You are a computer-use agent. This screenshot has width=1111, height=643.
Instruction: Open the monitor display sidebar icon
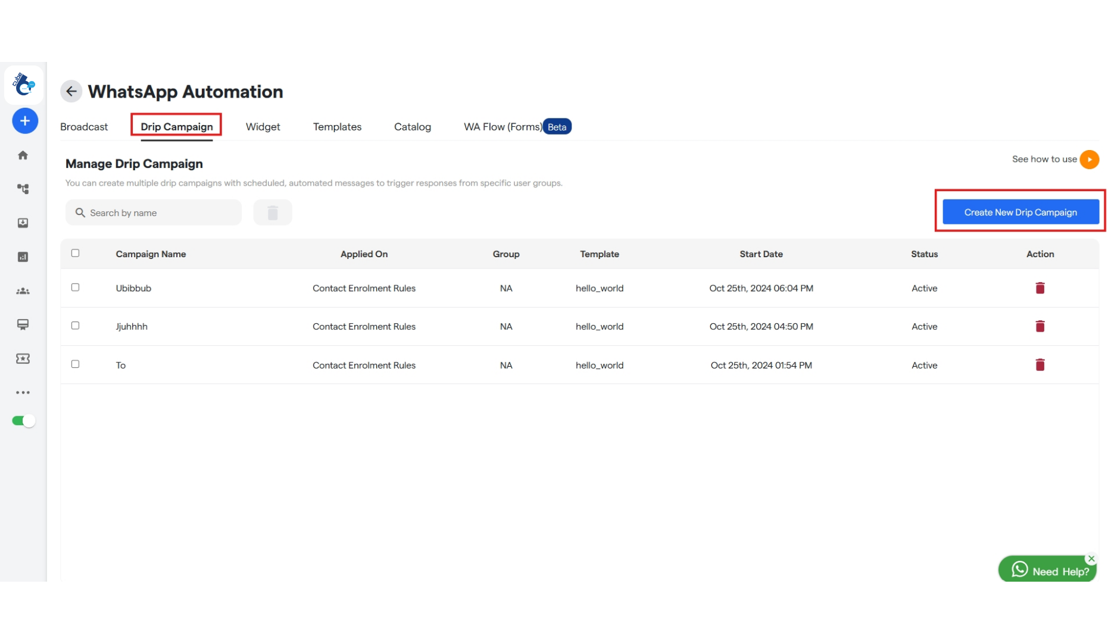coord(23,324)
